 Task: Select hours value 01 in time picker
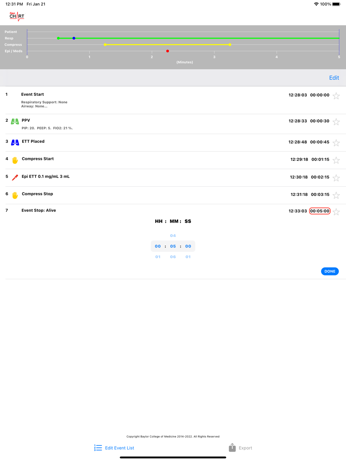click(158, 257)
